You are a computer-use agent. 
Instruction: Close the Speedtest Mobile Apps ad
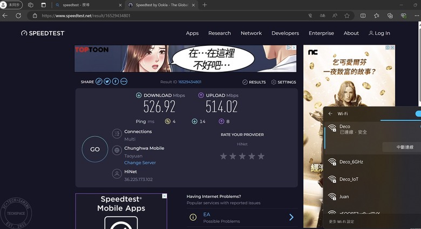[x=164, y=196]
